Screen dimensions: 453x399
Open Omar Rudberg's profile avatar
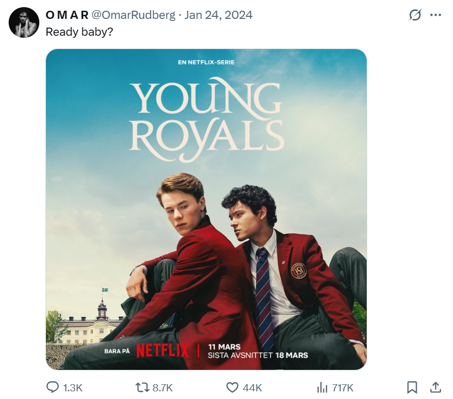[24, 22]
